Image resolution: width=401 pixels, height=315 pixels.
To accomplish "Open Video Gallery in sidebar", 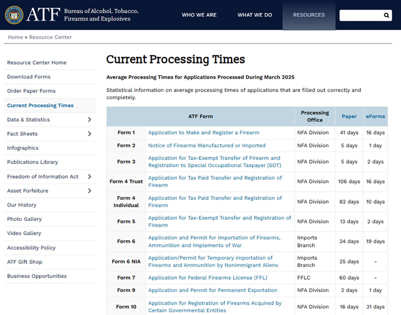I will click(24, 233).
